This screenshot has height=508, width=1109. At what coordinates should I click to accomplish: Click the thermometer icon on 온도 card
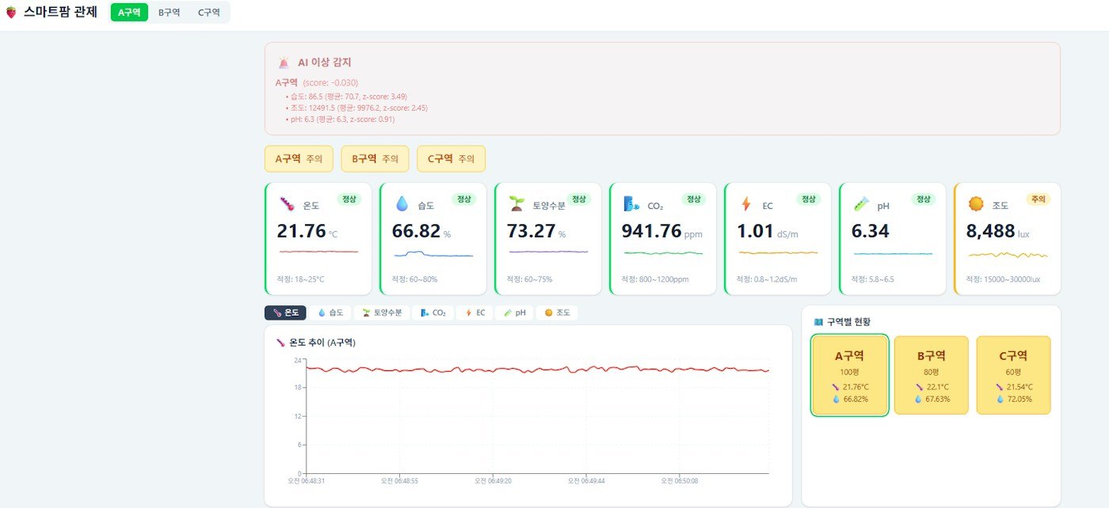pyautogui.click(x=287, y=204)
